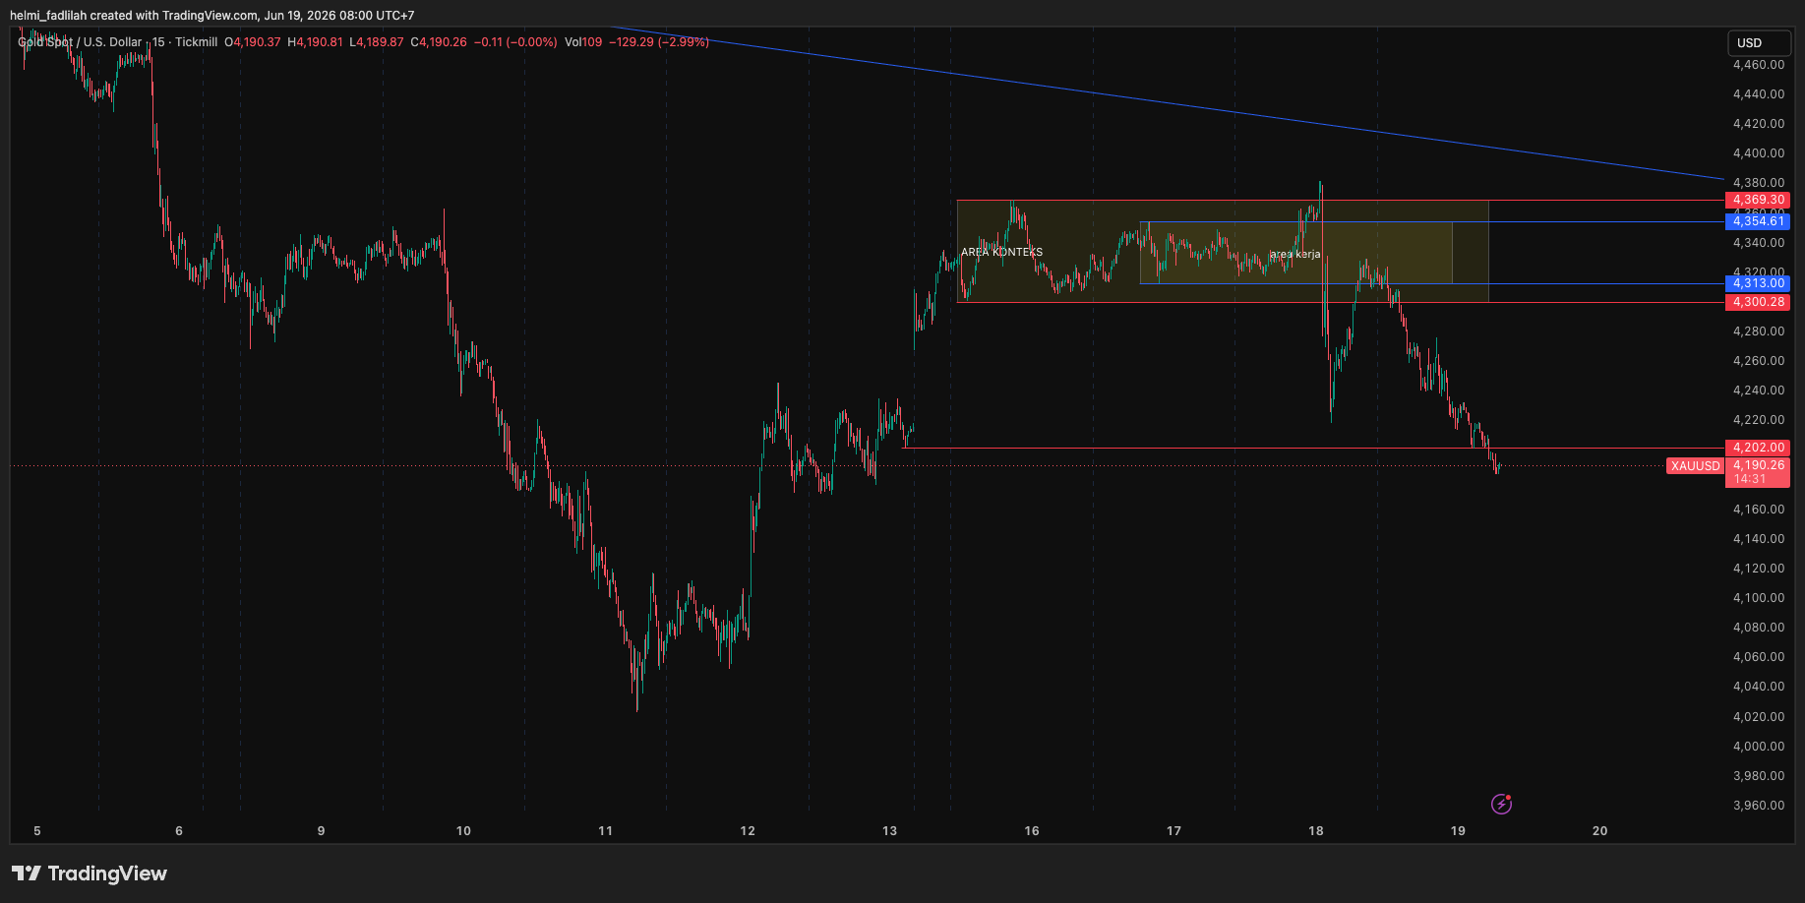The image size is (1805, 903).
Task: Click the 4,280.00 price axis label
Action: [1758, 331]
